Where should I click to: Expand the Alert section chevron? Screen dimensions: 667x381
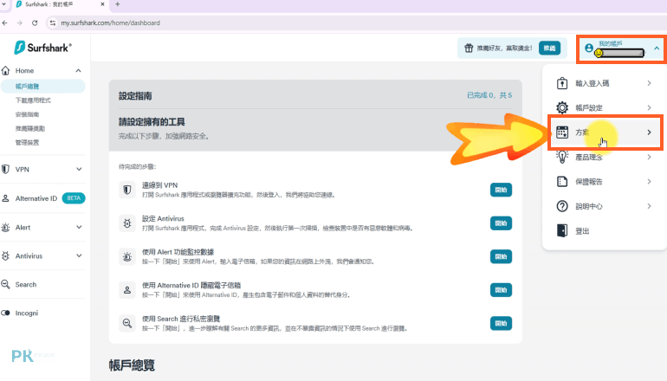[x=79, y=228]
